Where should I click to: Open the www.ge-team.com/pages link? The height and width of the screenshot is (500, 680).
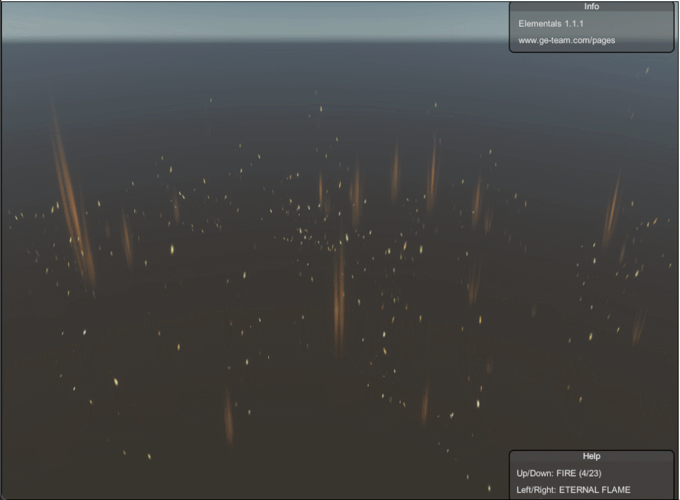click(567, 40)
